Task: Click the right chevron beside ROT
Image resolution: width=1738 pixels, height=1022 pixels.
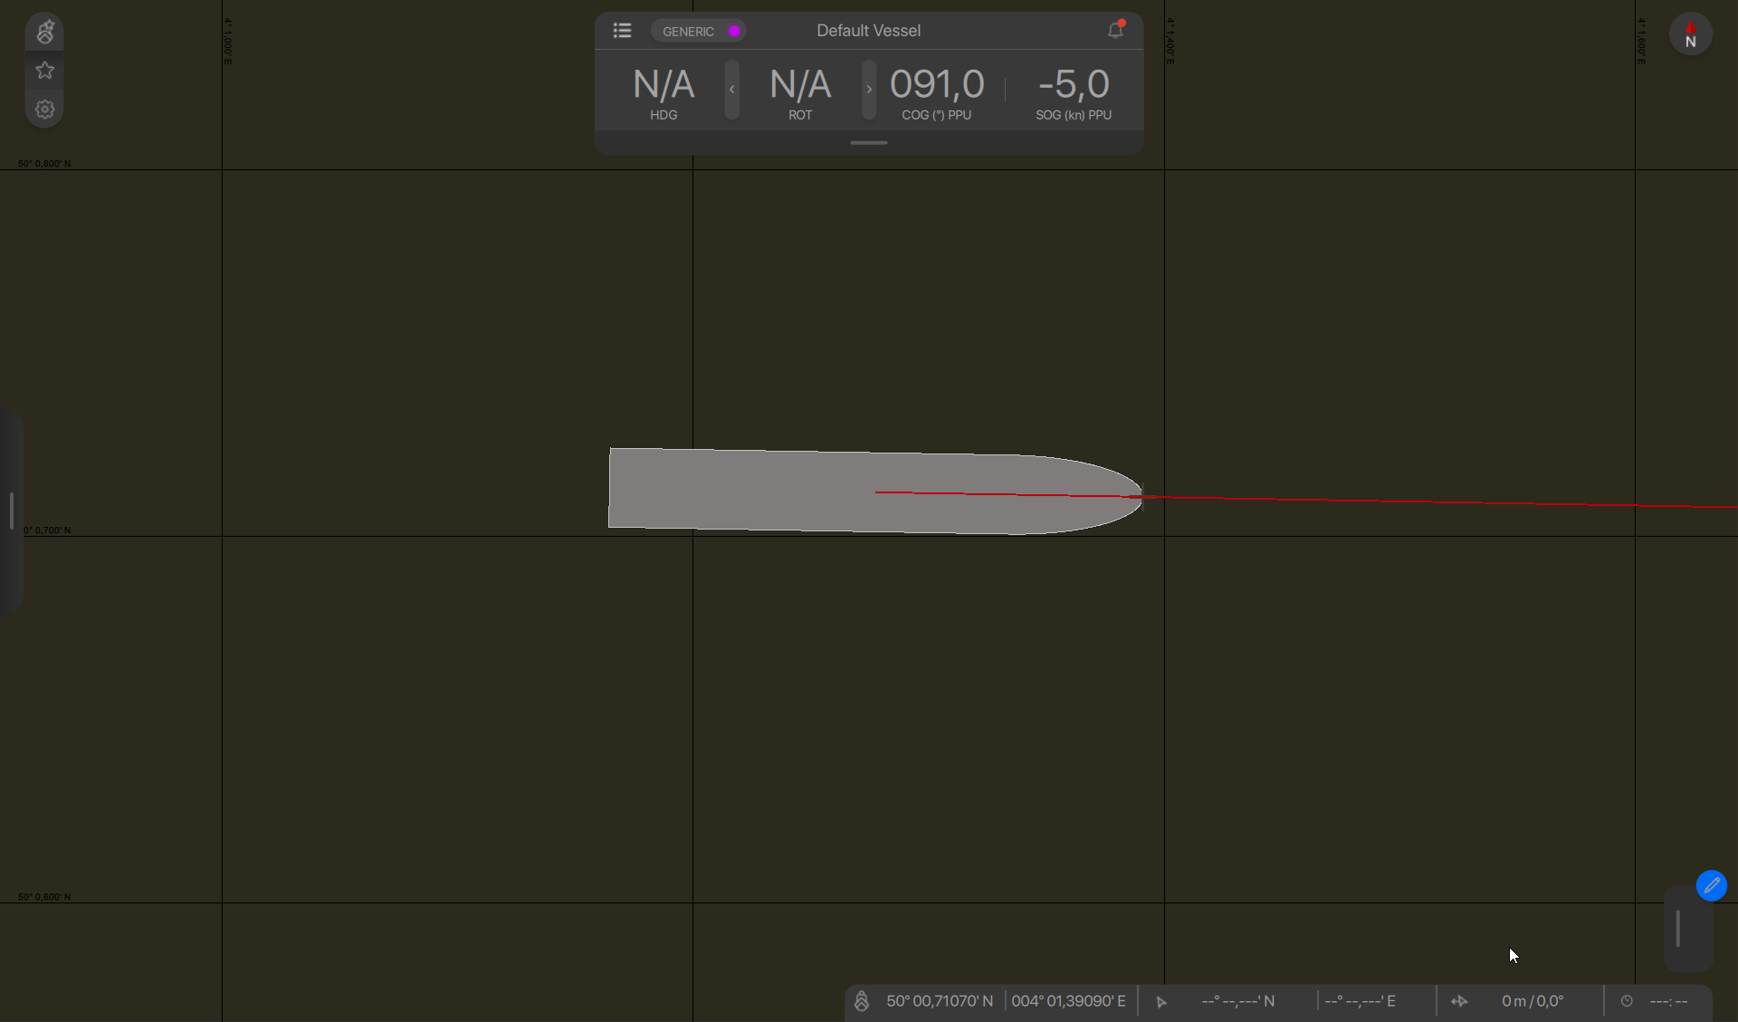Action: [869, 90]
